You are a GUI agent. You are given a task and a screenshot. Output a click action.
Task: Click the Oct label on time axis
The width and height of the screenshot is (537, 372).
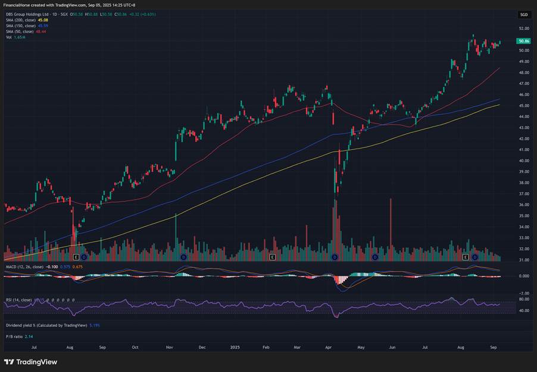tap(135, 348)
